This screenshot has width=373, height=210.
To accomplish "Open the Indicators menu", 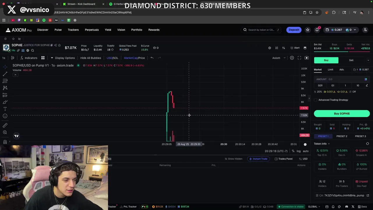I will point(29,58).
